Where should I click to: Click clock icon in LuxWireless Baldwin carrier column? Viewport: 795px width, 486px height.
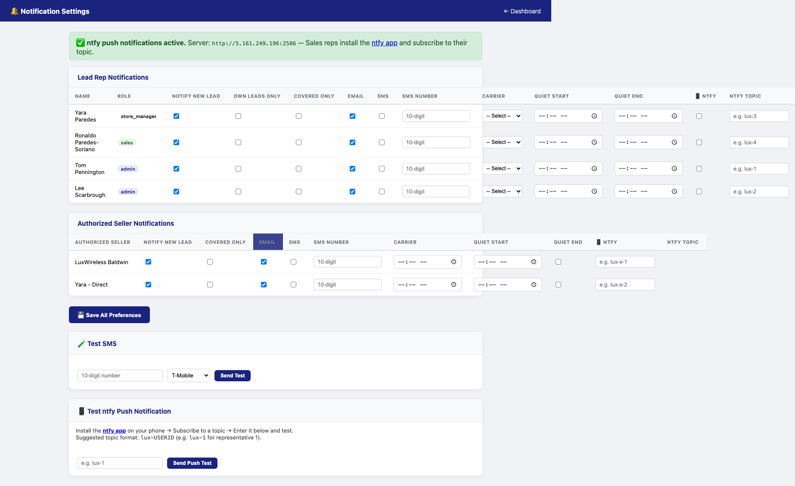[453, 262]
